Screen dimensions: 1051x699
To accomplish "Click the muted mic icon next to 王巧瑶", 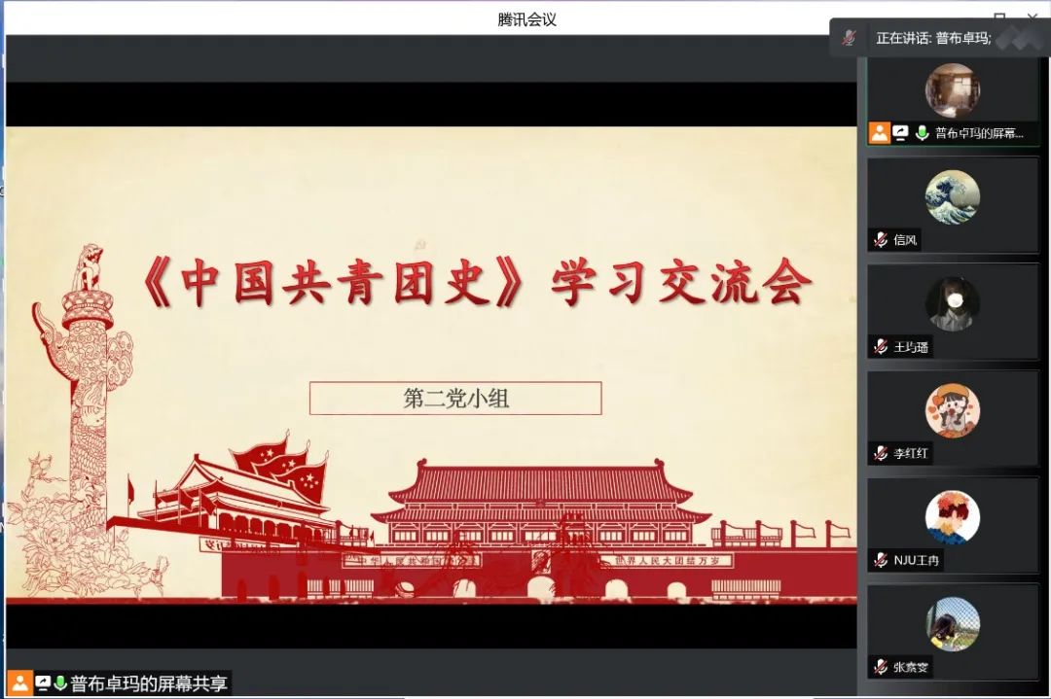I will pyautogui.click(x=881, y=347).
